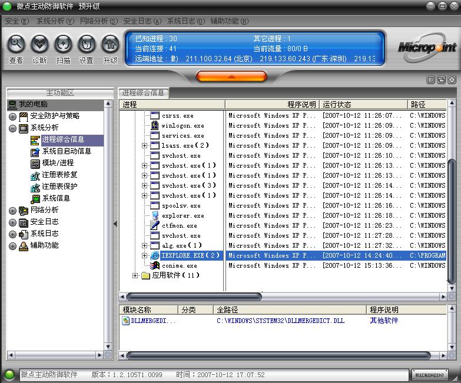Click the cascade windows panel icon
Viewport: 461px width, 383px height.
coord(442,79)
